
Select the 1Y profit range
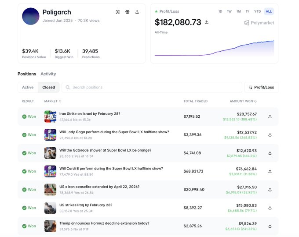pos(248,11)
